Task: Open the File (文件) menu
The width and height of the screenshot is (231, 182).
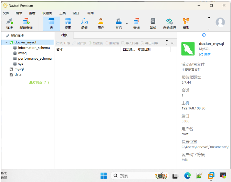Action: point(6,13)
